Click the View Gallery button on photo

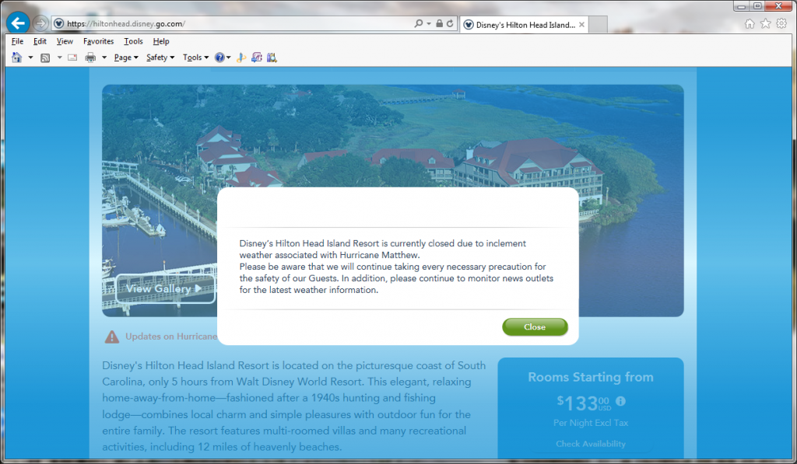pos(165,289)
